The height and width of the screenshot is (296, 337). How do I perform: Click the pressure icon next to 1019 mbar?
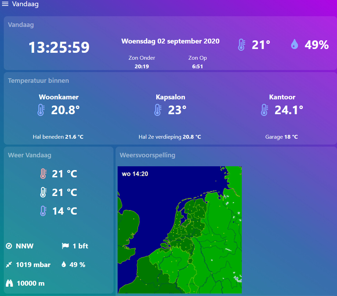[x=9, y=265]
